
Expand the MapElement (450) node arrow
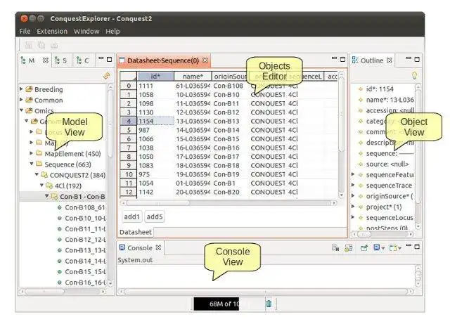(32, 153)
